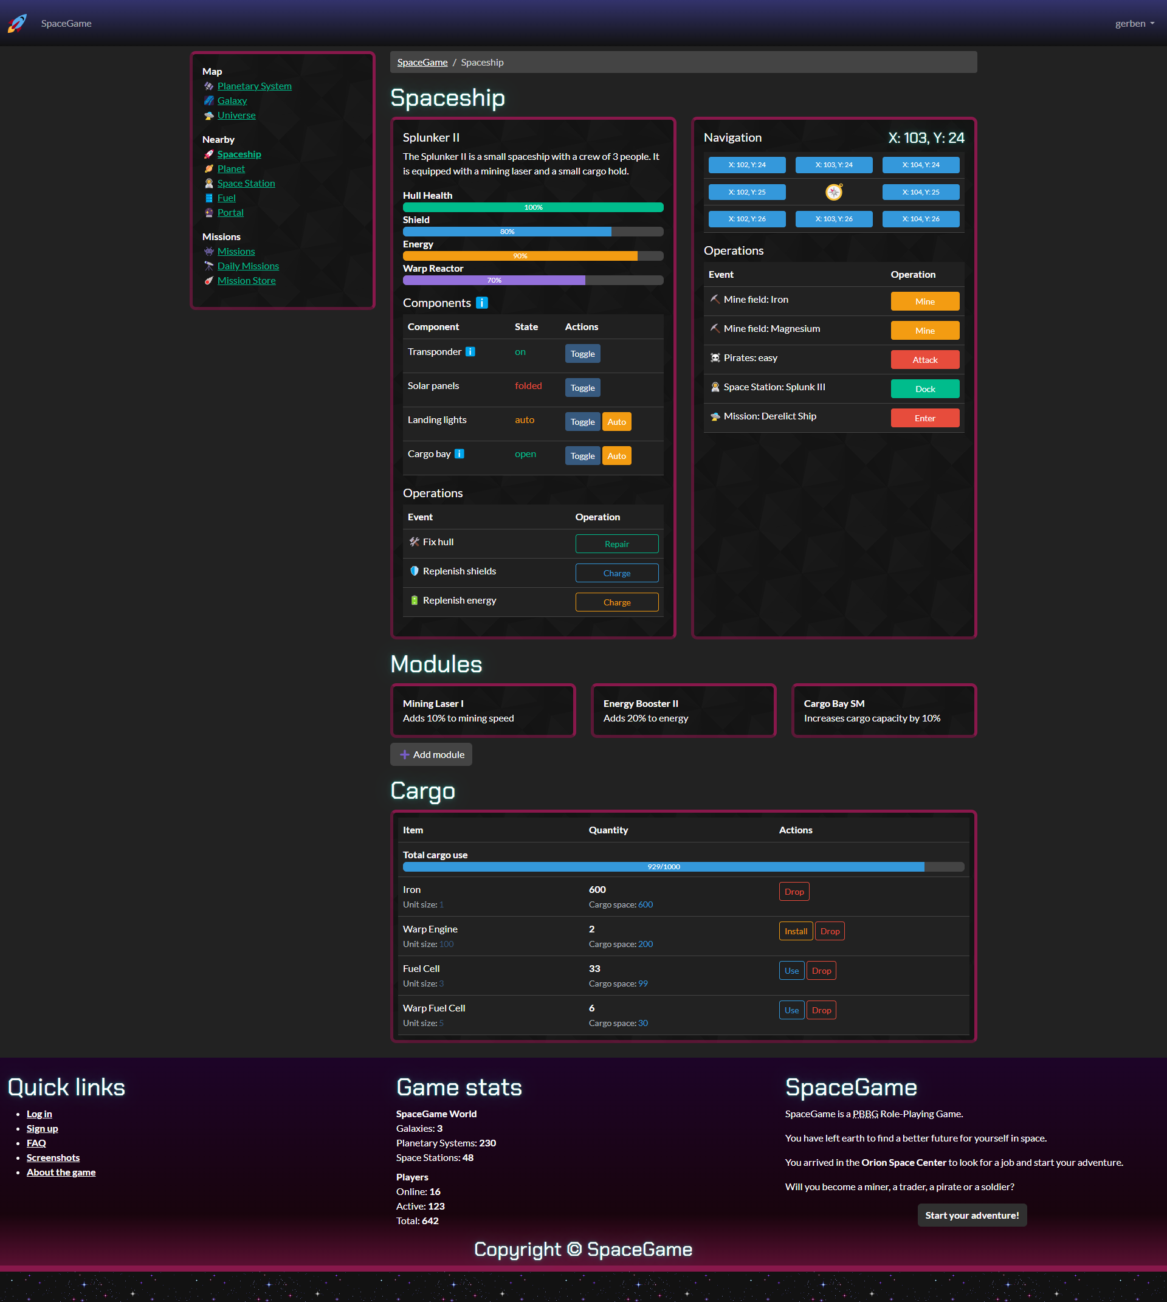1167x1302 pixels.
Task: Open Daily Missions page
Action: [x=249, y=266]
